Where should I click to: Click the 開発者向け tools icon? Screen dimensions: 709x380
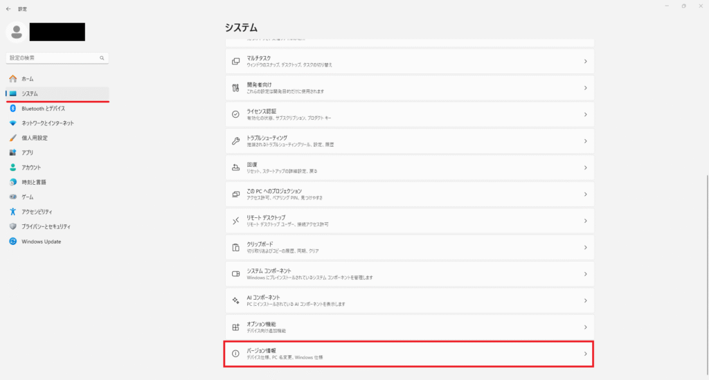(x=235, y=88)
